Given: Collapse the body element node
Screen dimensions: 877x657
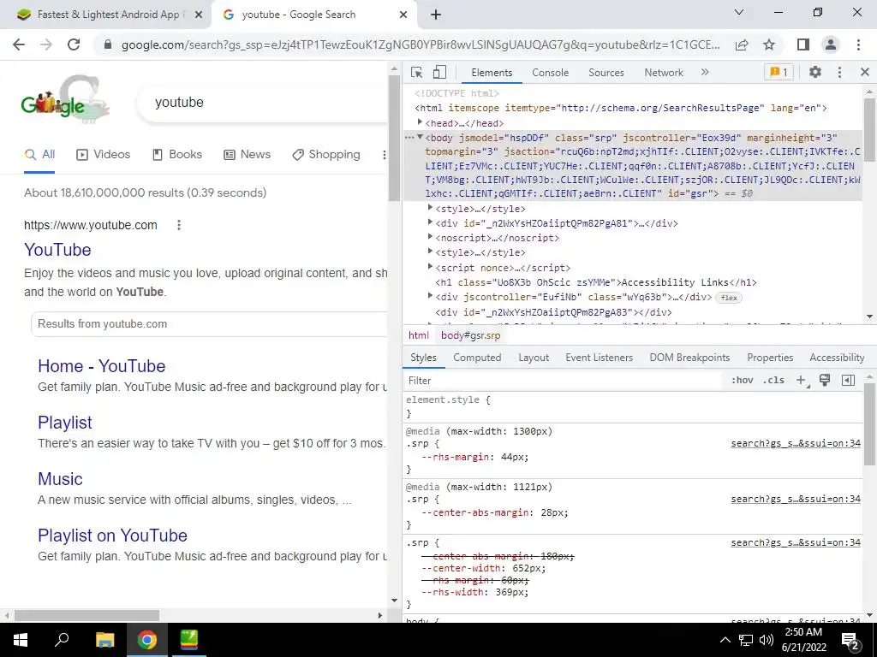Looking at the screenshot, I should point(420,138).
